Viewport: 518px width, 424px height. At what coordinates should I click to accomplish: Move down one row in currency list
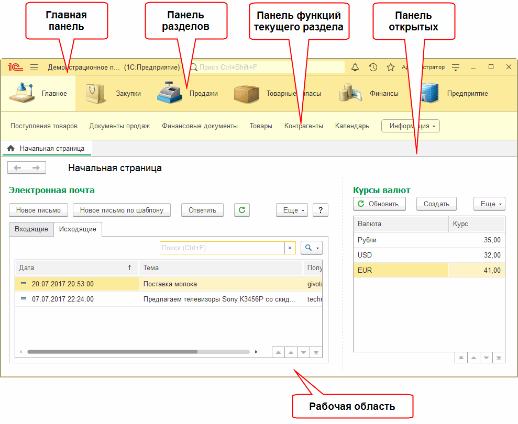click(x=486, y=358)
